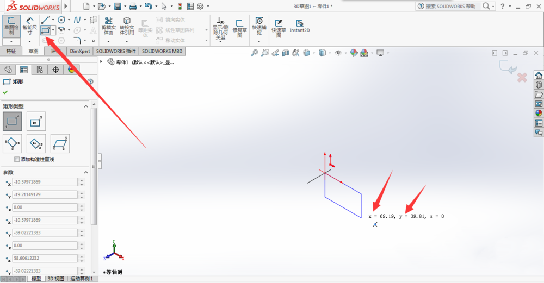Switch to the SOLIDWORKS MBD tab

162,51
